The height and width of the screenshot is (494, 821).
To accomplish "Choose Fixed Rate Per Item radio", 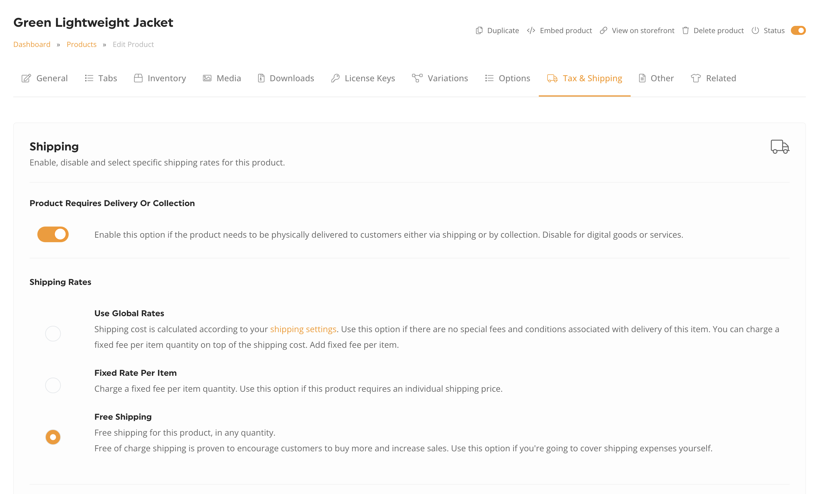I will click(53, 385).
